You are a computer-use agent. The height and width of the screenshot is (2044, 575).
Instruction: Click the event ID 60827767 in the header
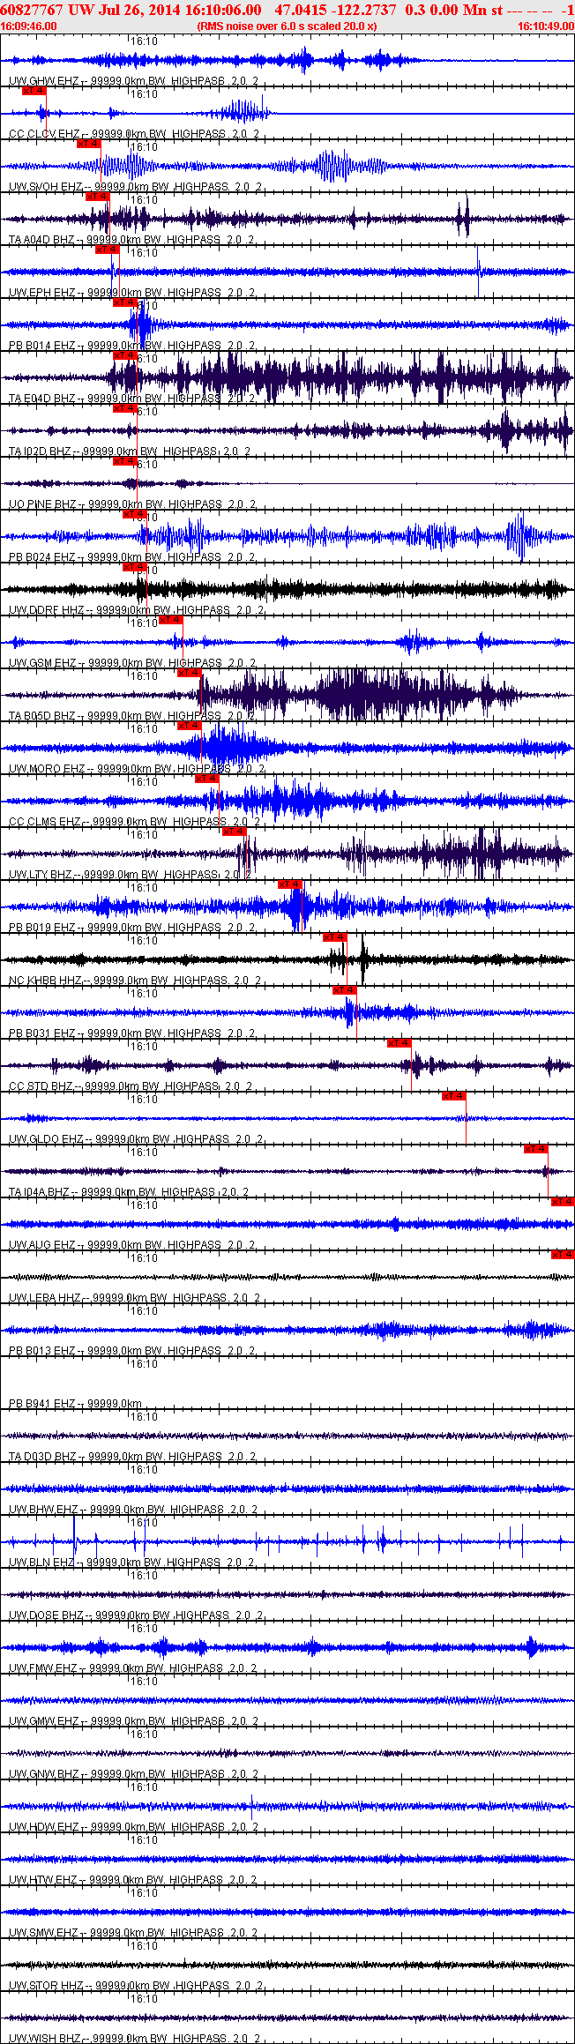click(x=32, y=9)
